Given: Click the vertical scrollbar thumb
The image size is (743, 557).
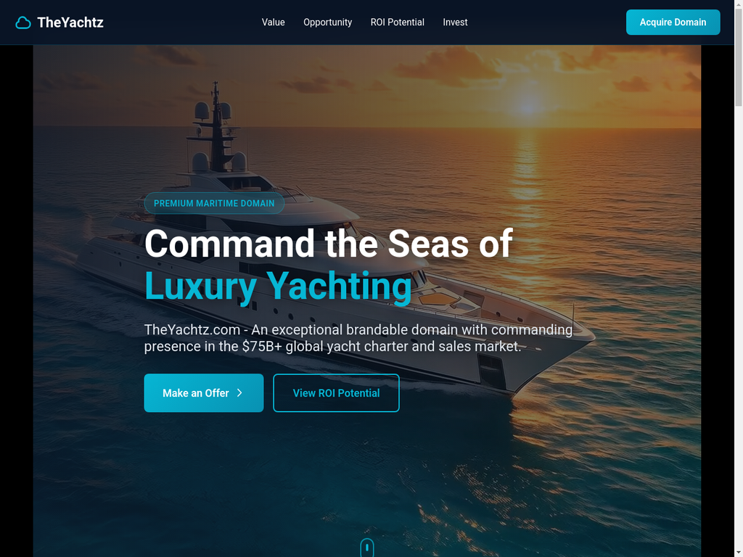Looking at the screenshot, I should coord(738,57).
